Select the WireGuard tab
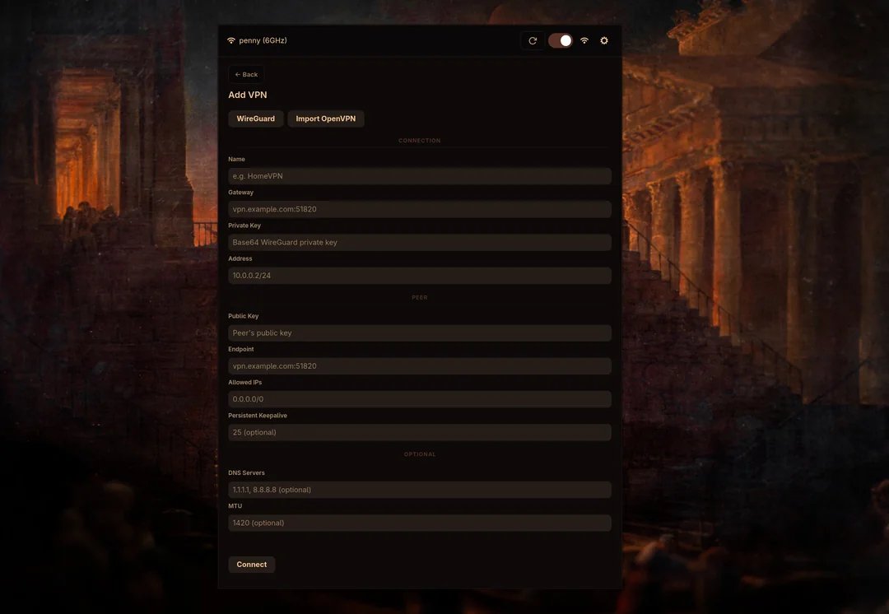Screen dimensions: 889x614 (256, 119)
